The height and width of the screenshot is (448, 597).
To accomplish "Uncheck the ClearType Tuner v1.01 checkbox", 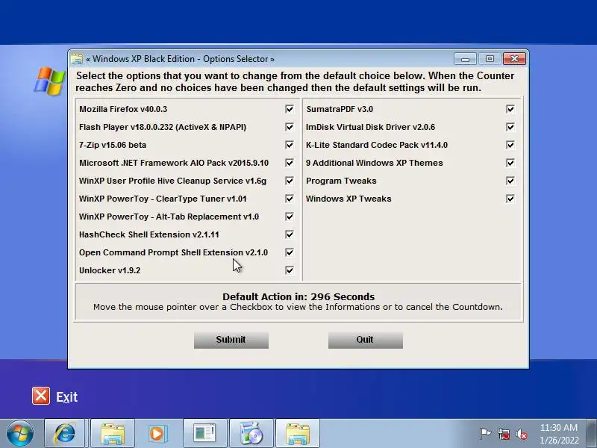I will [x=290, y=199].
